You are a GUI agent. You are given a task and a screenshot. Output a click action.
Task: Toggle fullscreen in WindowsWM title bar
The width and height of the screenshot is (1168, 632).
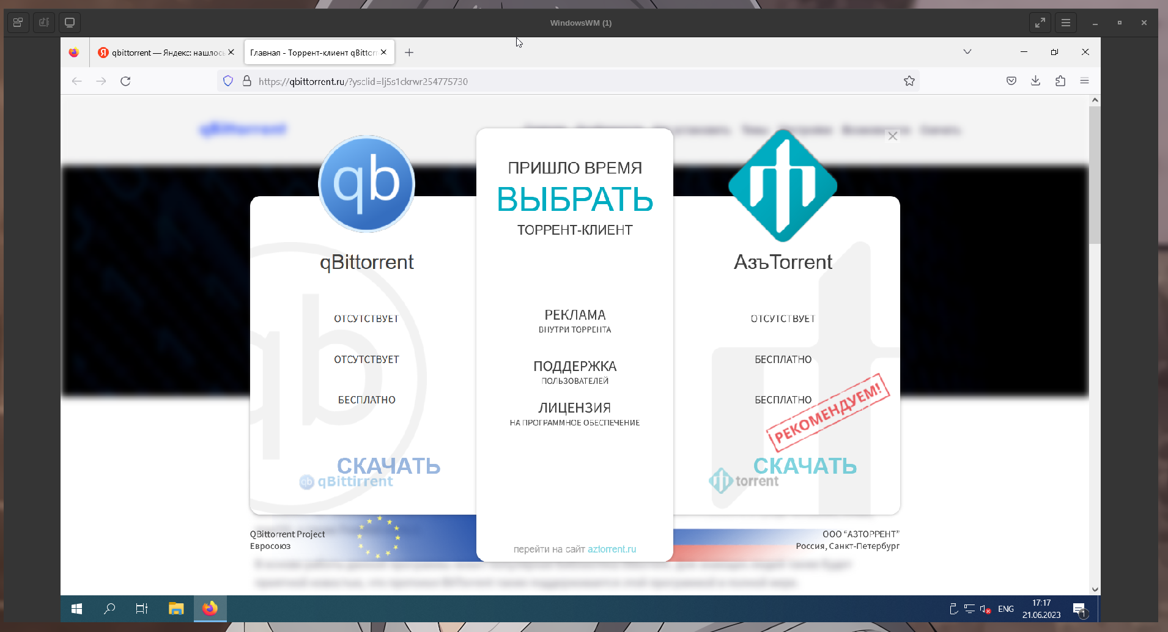click(x=1040, y=23)
